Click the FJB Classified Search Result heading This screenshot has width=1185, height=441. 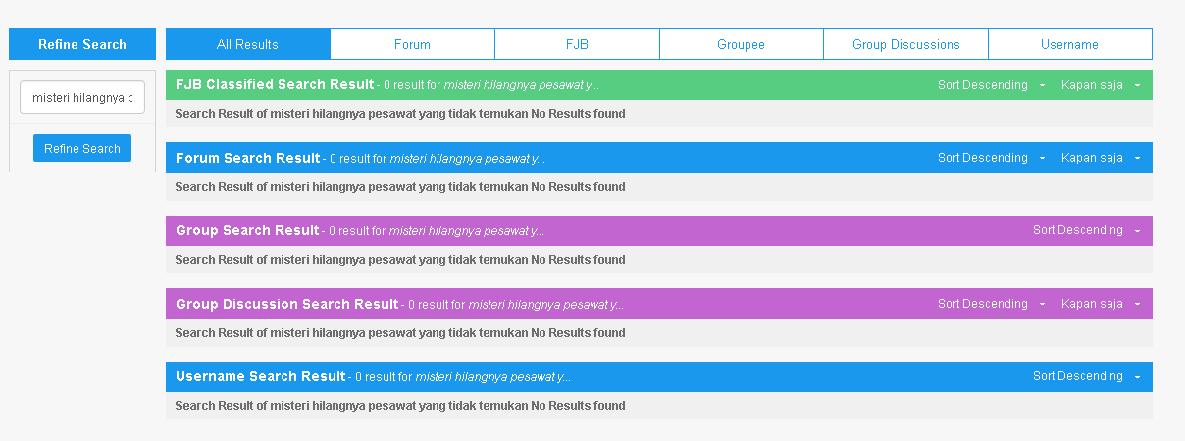pos(275,84)
